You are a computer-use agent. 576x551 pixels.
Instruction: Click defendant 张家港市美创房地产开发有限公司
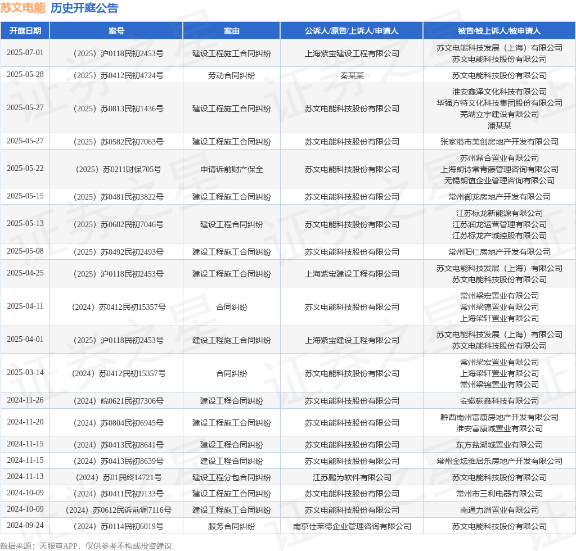point(499,142)
